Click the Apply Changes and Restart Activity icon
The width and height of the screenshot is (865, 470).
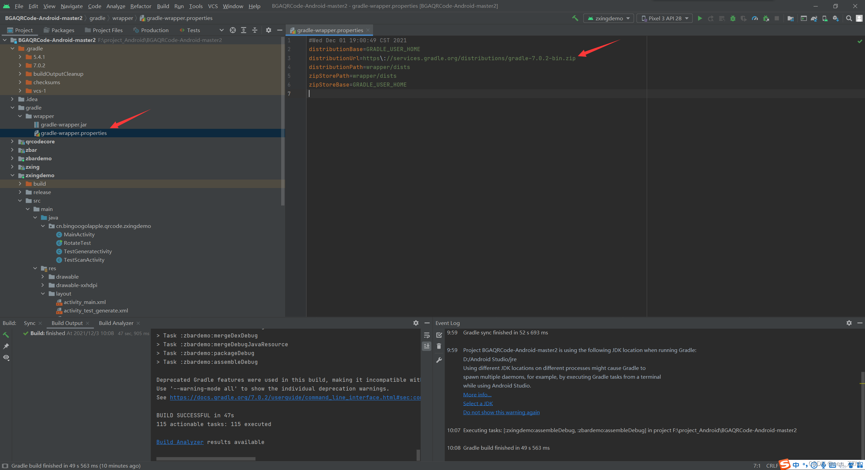coord(711,18)
